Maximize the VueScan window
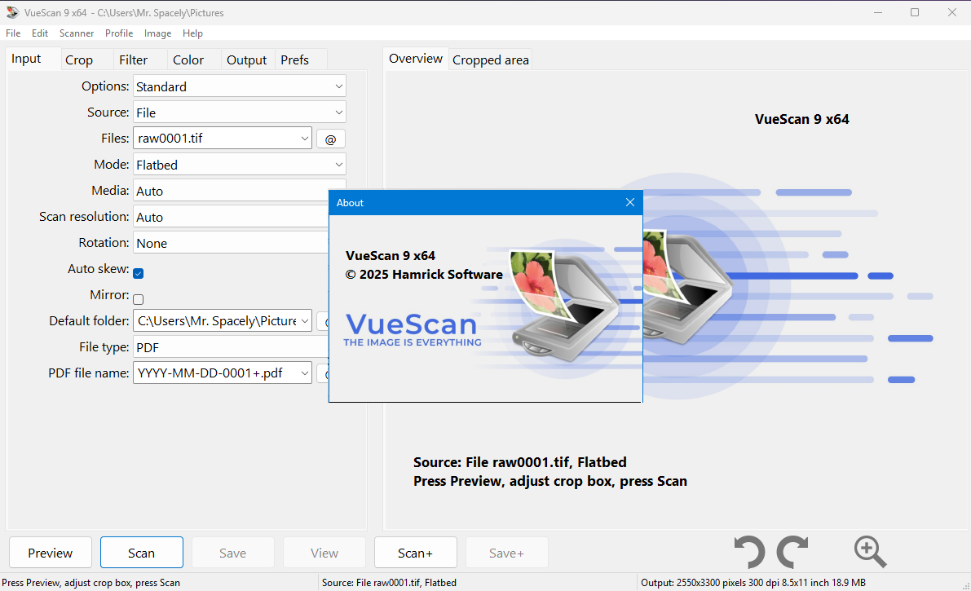971x591 pixels. (915, 12)
